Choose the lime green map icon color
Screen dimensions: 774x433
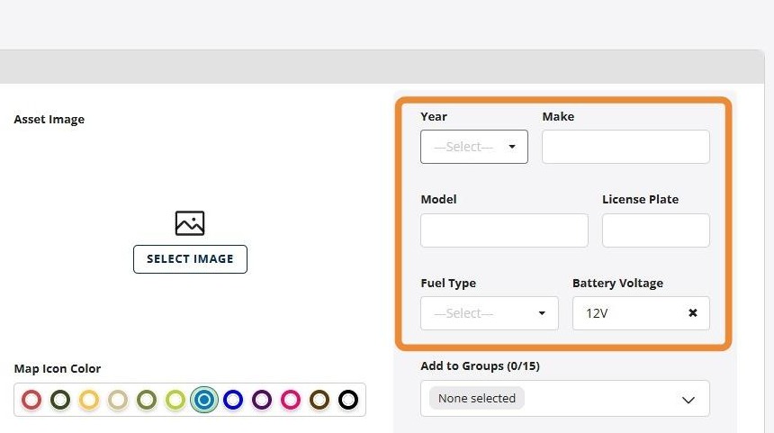175,400
